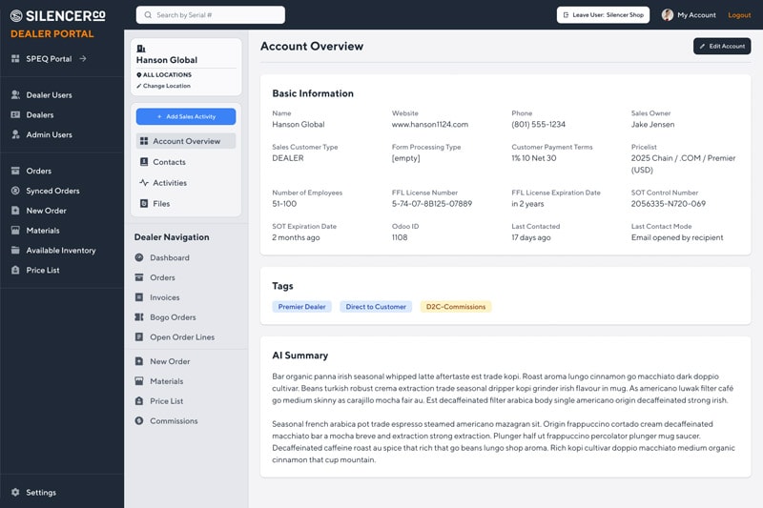The width and height of the screenshot is (763, 508).
Task: Click the Available Inventory truck icon
Action: (15, 251)
